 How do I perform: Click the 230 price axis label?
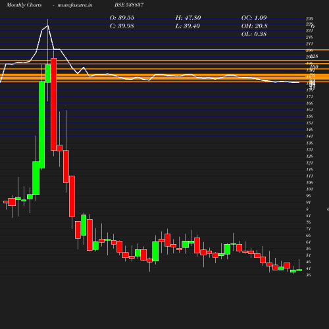(x=309, y=19)
